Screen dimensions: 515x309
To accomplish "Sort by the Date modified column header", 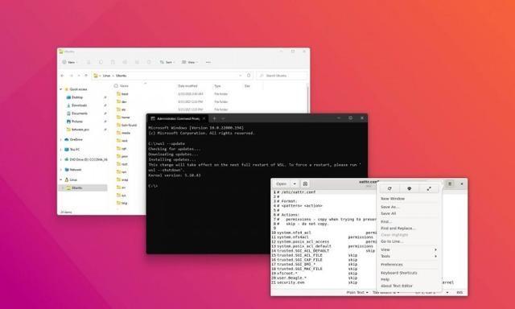I will (187, 86).
